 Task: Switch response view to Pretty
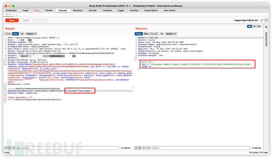[138, 34]
